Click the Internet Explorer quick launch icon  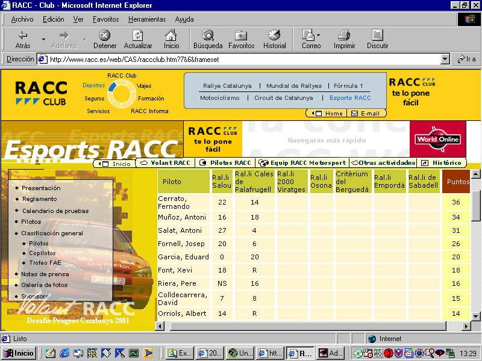[x=64, y=353]
